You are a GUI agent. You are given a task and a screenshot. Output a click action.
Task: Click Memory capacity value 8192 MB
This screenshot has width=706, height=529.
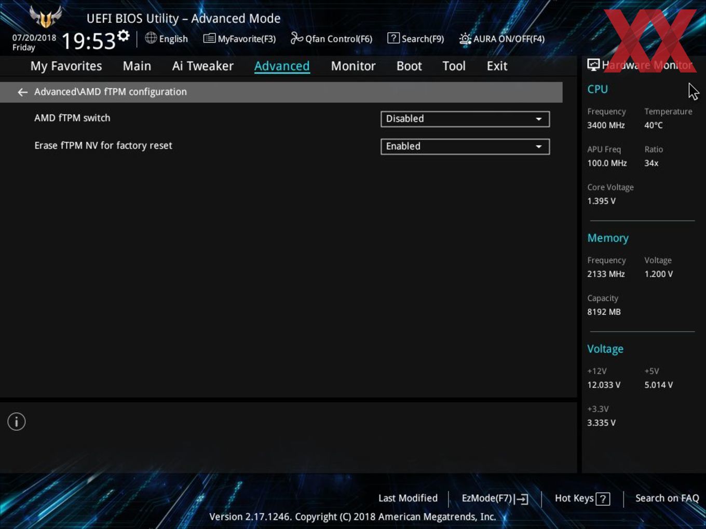(x=604, y=312)
